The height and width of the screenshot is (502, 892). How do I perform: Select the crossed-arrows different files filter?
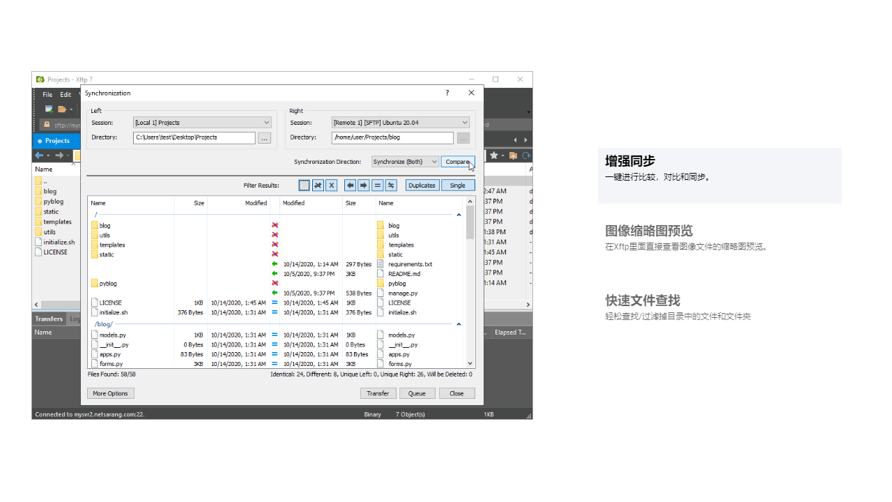(x=318, y=185)
